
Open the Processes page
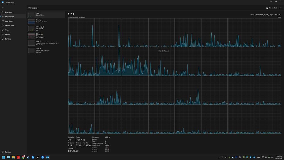[13, 12]
